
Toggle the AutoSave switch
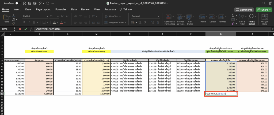pyautogui.click(x=18, y=3)
